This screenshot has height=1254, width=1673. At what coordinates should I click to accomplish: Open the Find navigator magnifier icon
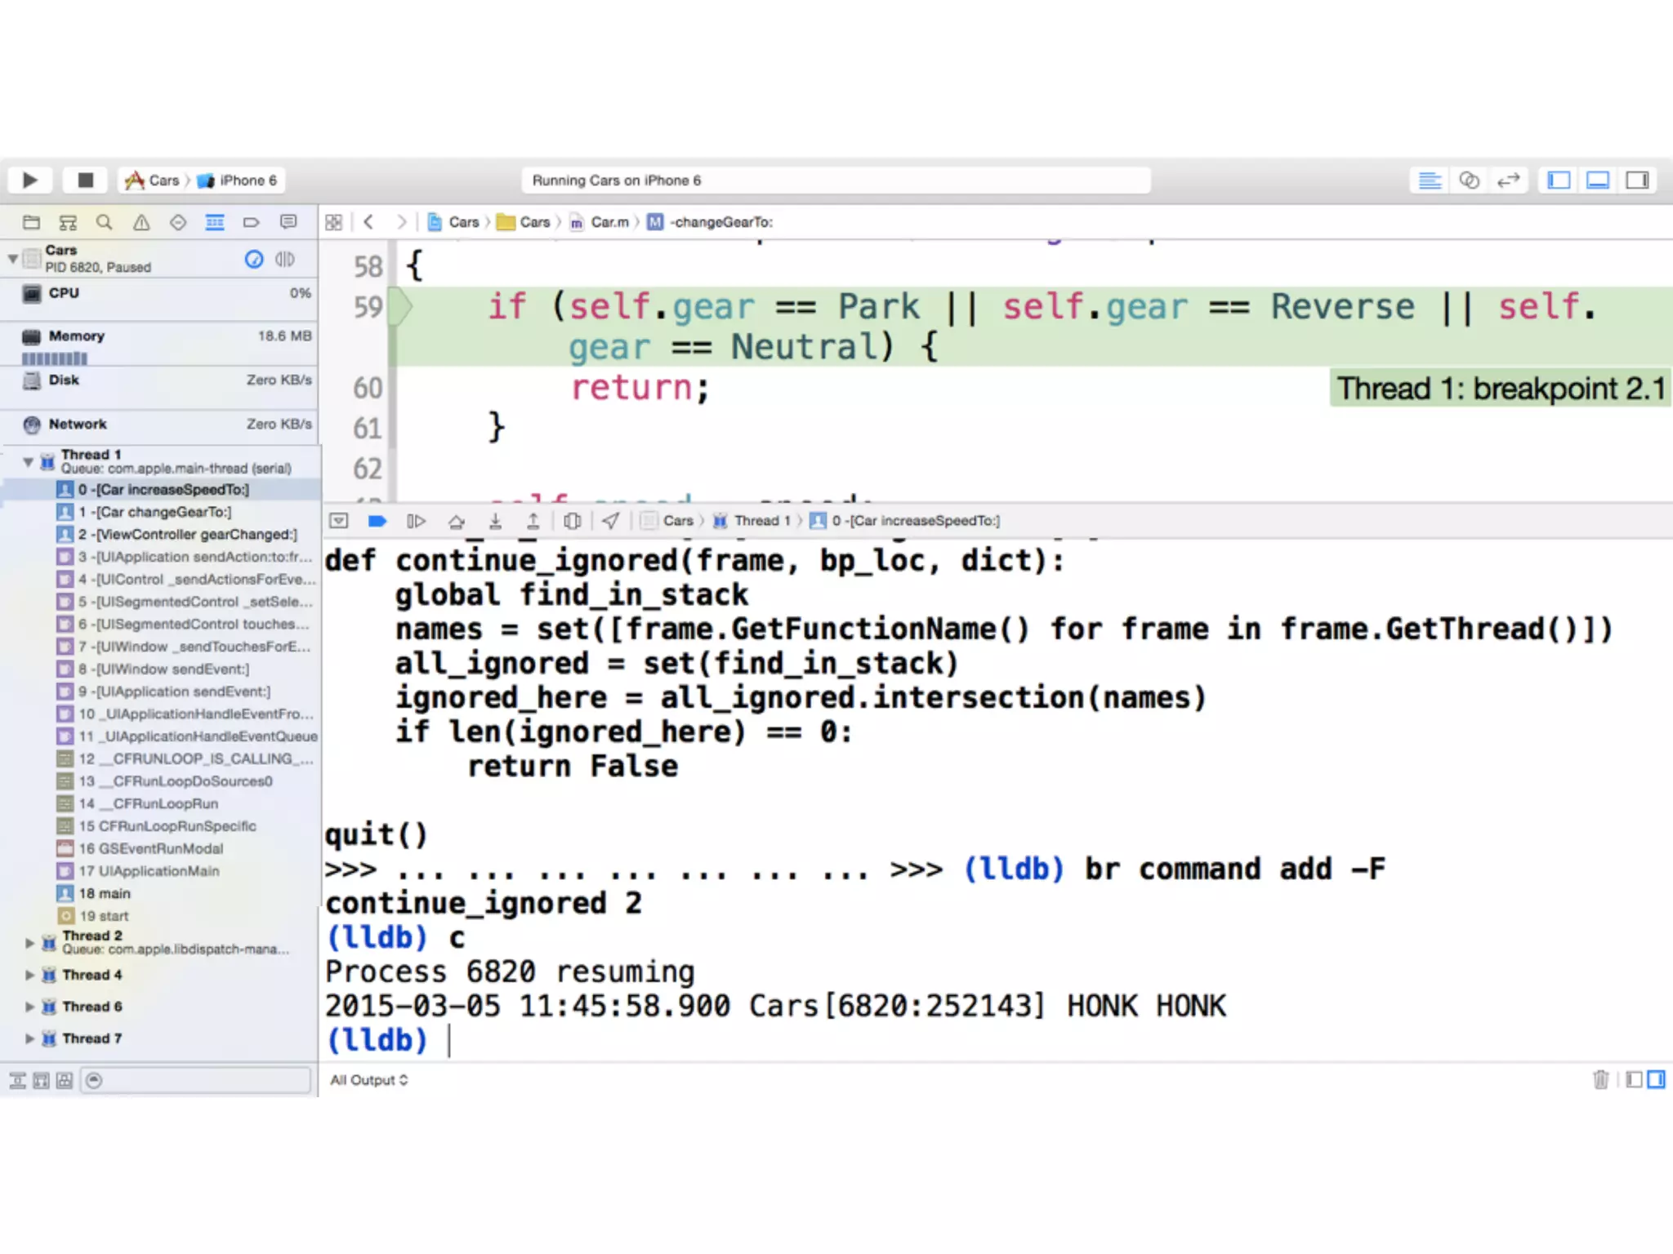[x=104, y=222]
